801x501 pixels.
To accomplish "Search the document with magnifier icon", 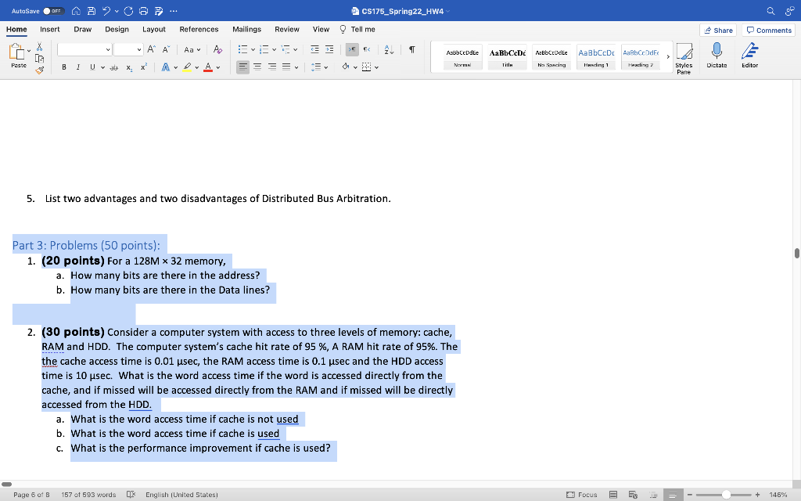I will (x=770, y=11).
